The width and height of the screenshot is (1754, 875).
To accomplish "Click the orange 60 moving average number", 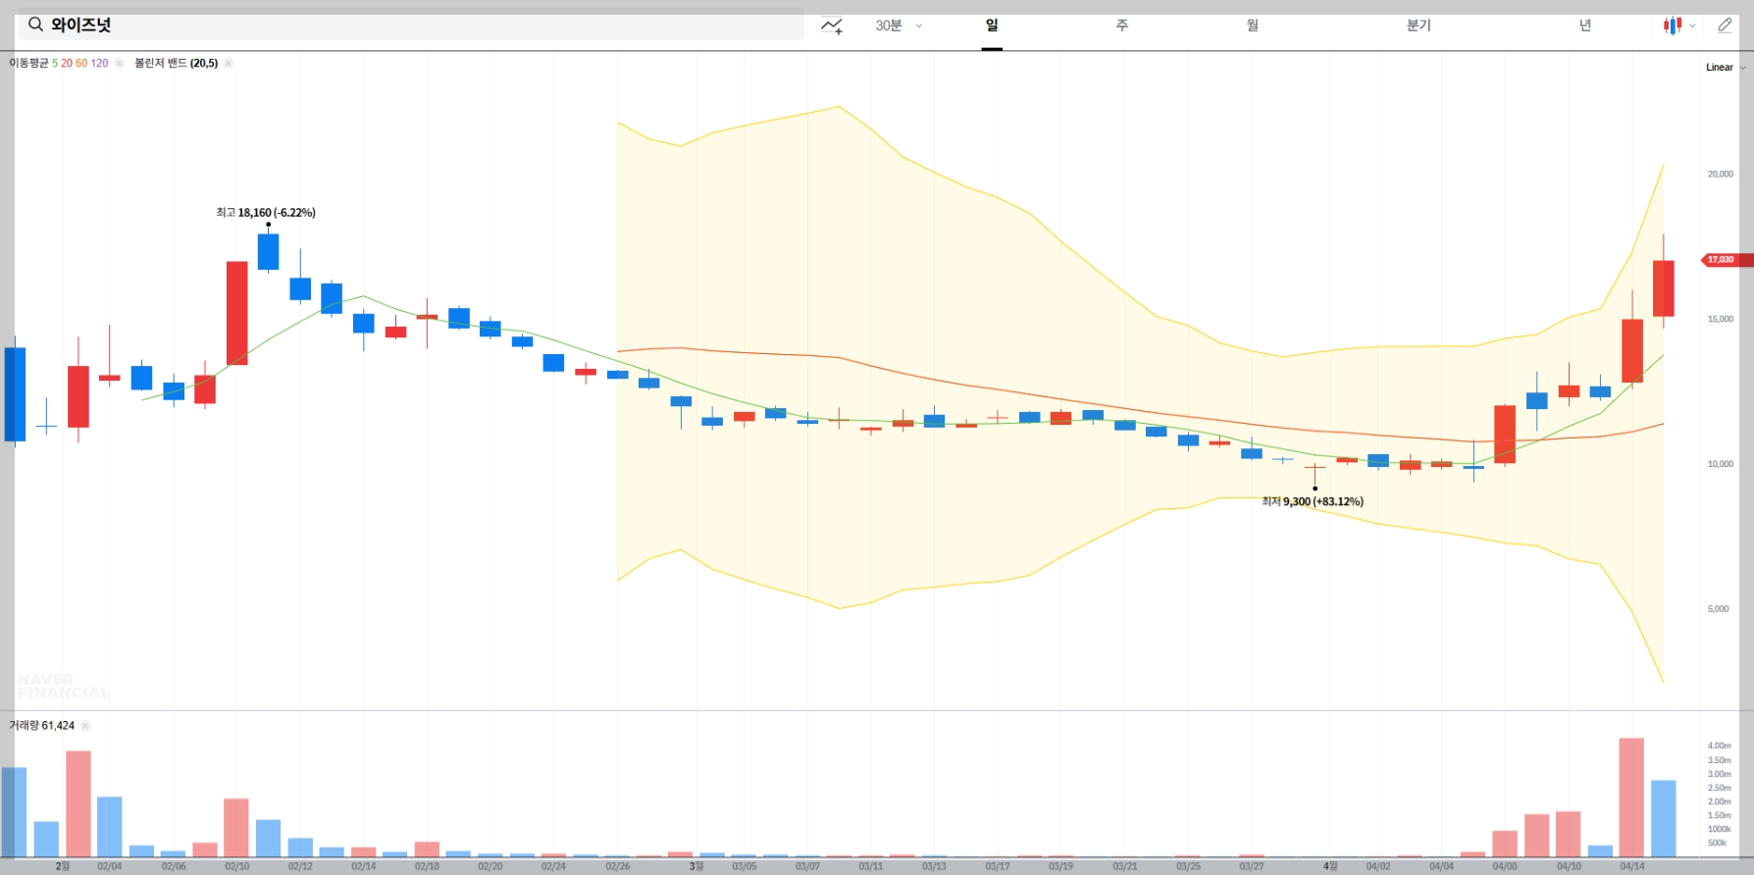I will [x=81, y=63].
